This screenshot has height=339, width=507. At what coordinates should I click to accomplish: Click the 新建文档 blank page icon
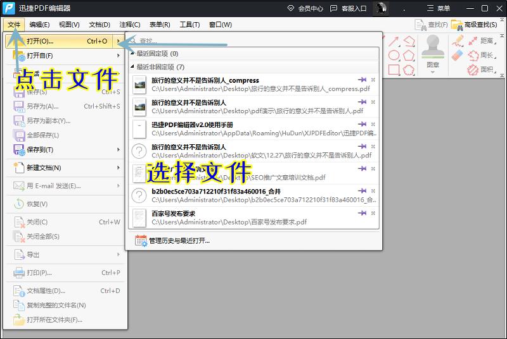(x=19, y=168)
